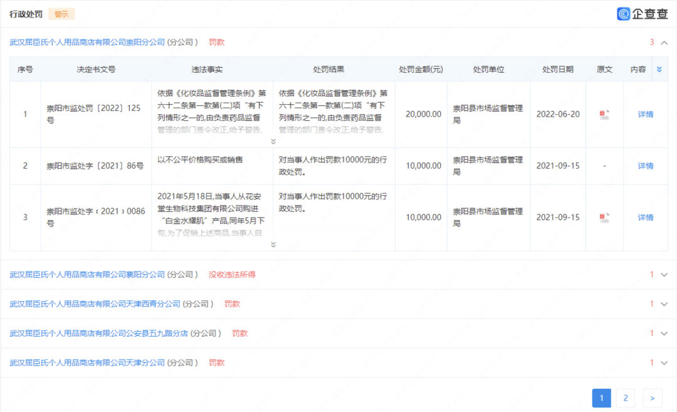Open PDF original for penalty row 3
Viewport: 677px width, 412px height.
(604, 218)
